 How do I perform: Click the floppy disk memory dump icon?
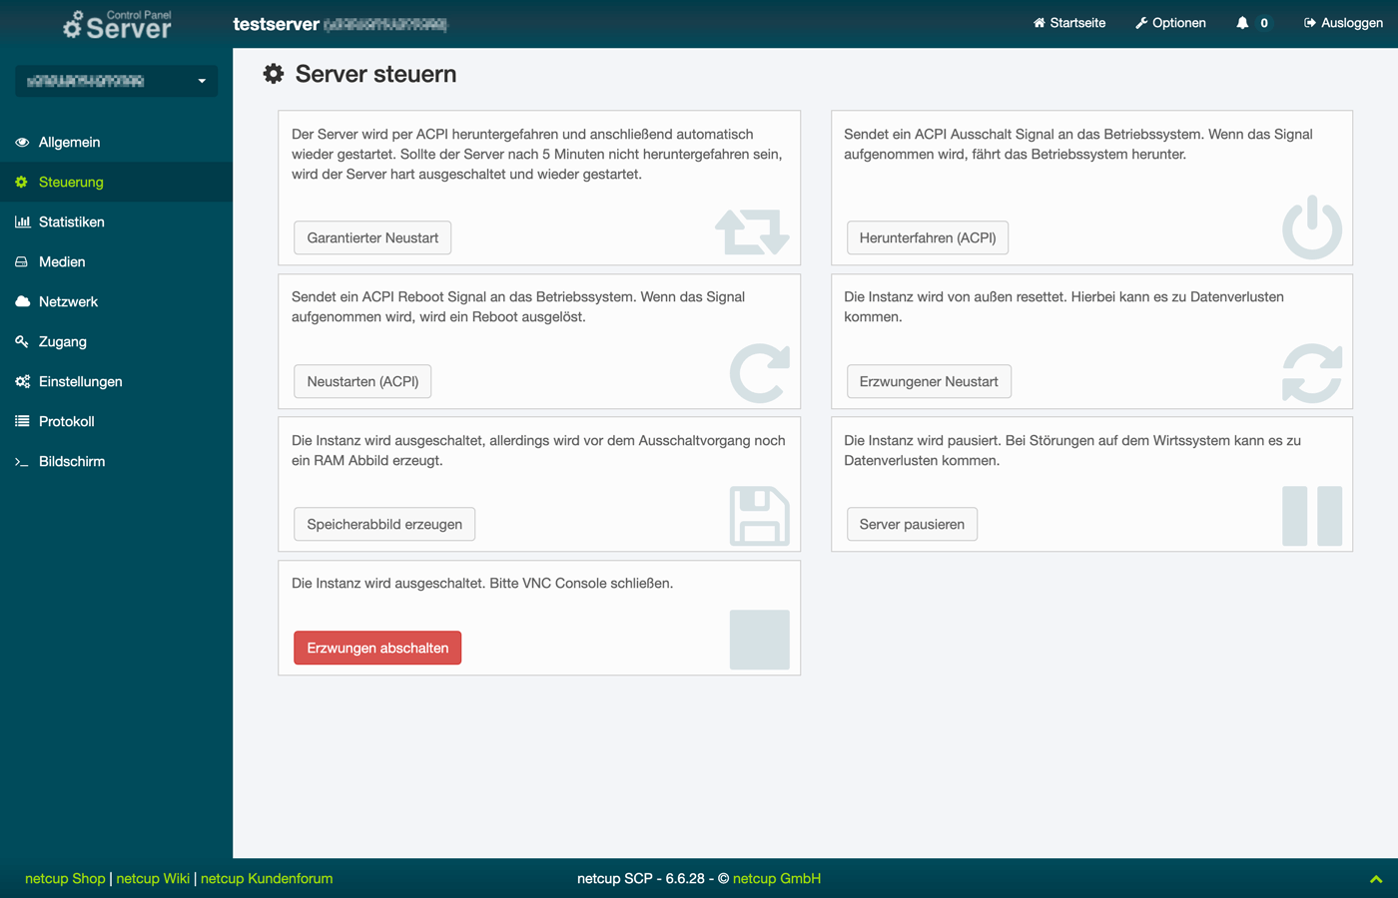coord(759,516)
